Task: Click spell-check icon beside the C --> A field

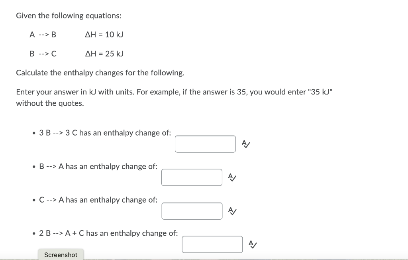Action: 232,211
